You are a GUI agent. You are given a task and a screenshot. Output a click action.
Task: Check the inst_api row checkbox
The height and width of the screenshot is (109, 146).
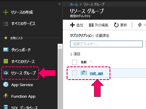(74, 73)
